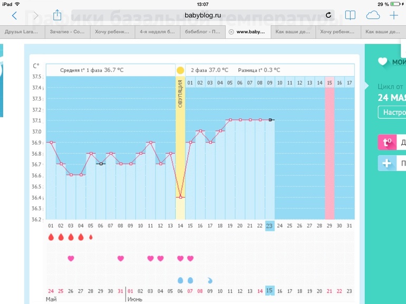Click the "Настро..." button in sidebar

(x=392, y=113)
